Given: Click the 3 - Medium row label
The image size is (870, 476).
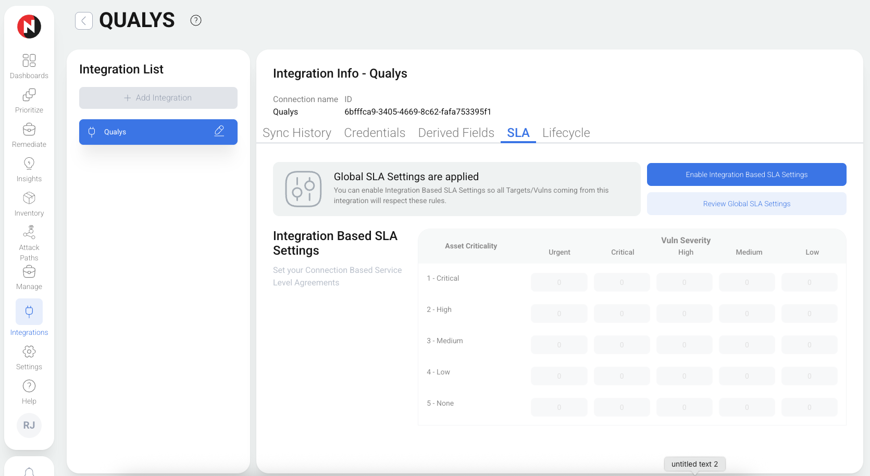Looking at the screenshot, I should pos(445,341).
